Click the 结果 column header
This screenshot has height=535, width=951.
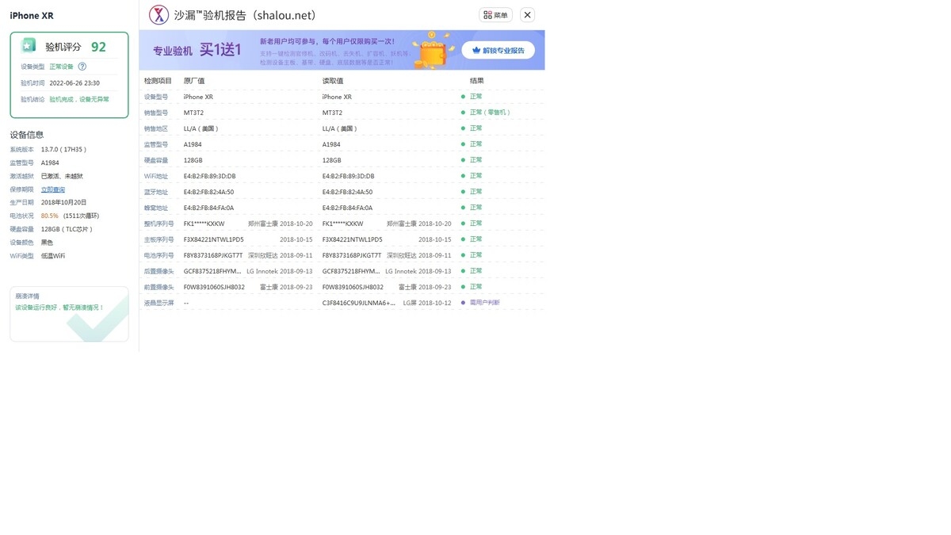477,81
